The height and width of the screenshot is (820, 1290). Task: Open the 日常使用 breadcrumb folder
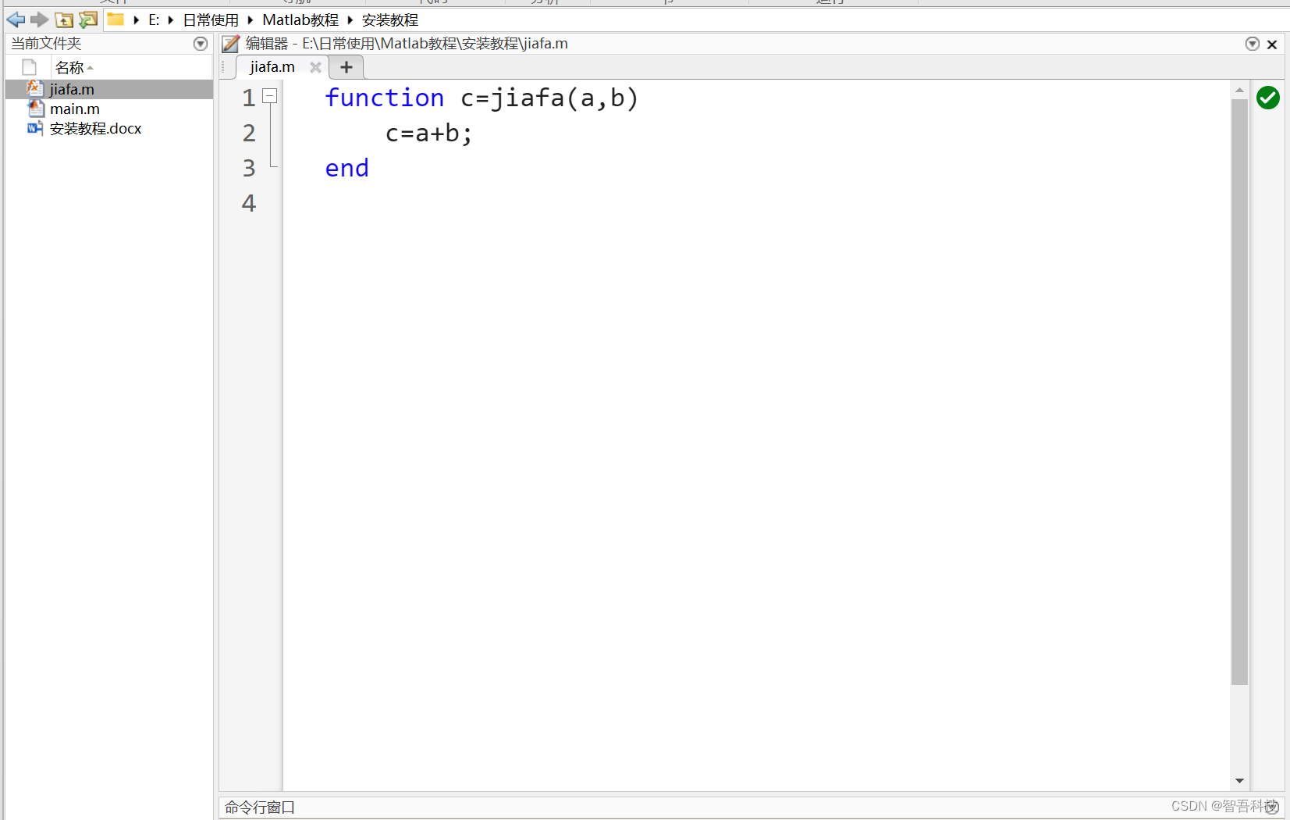(x=210, y=20)
